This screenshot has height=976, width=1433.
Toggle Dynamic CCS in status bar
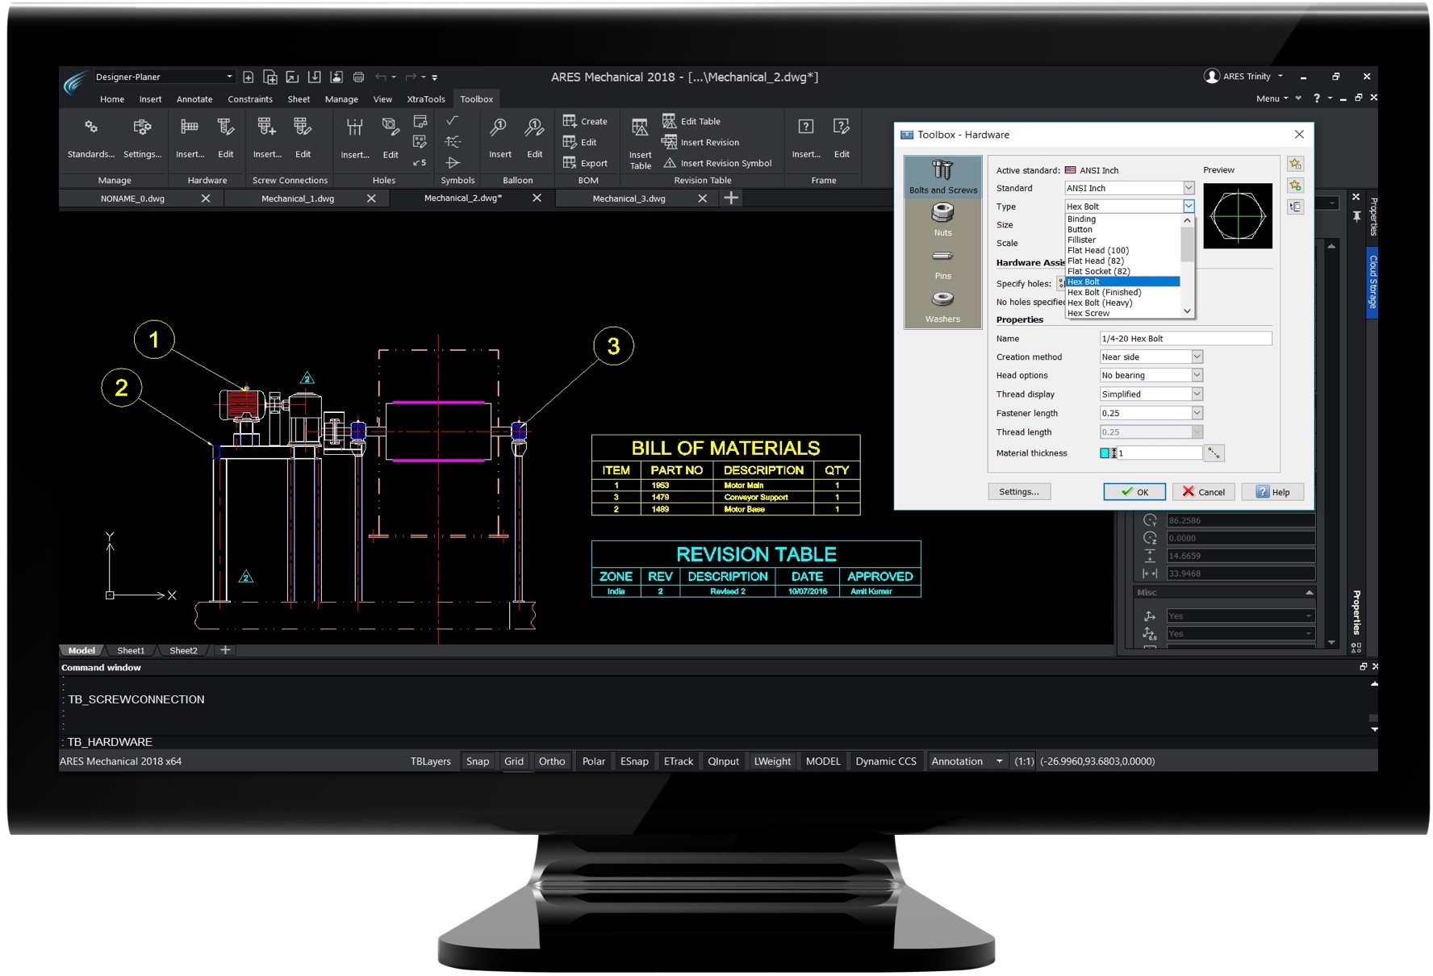886,761
